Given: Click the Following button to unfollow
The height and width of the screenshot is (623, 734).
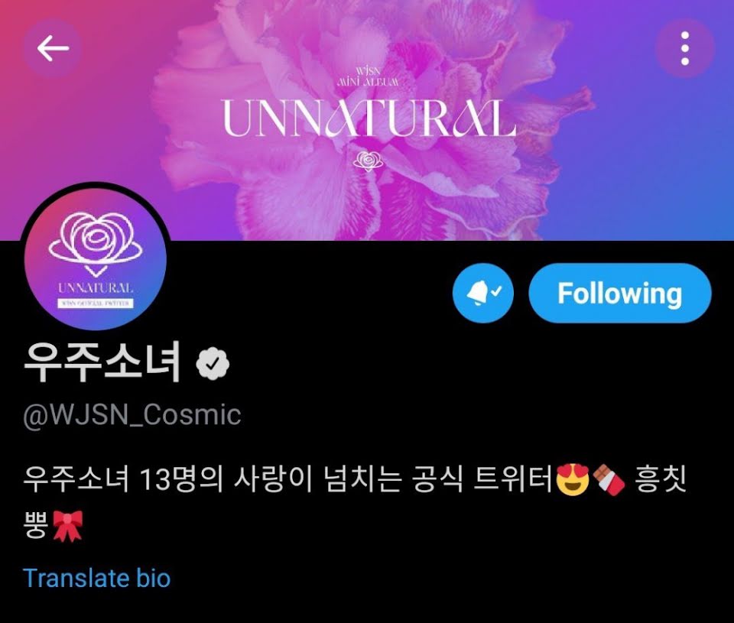Looking at the screenshot, I should [x=620, y=293].
